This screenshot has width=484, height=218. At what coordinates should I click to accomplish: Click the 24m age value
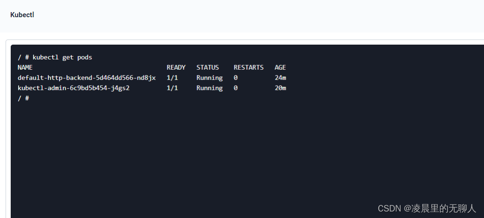[x=281, y=78]
